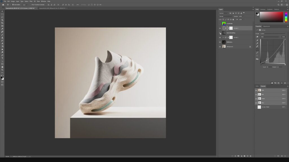Switch to the Swatches tab

point(263,9)
